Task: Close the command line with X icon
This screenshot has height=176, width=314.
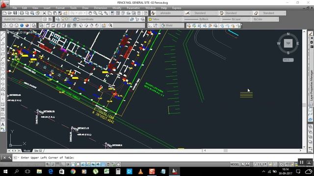Action: coord(4,157)
